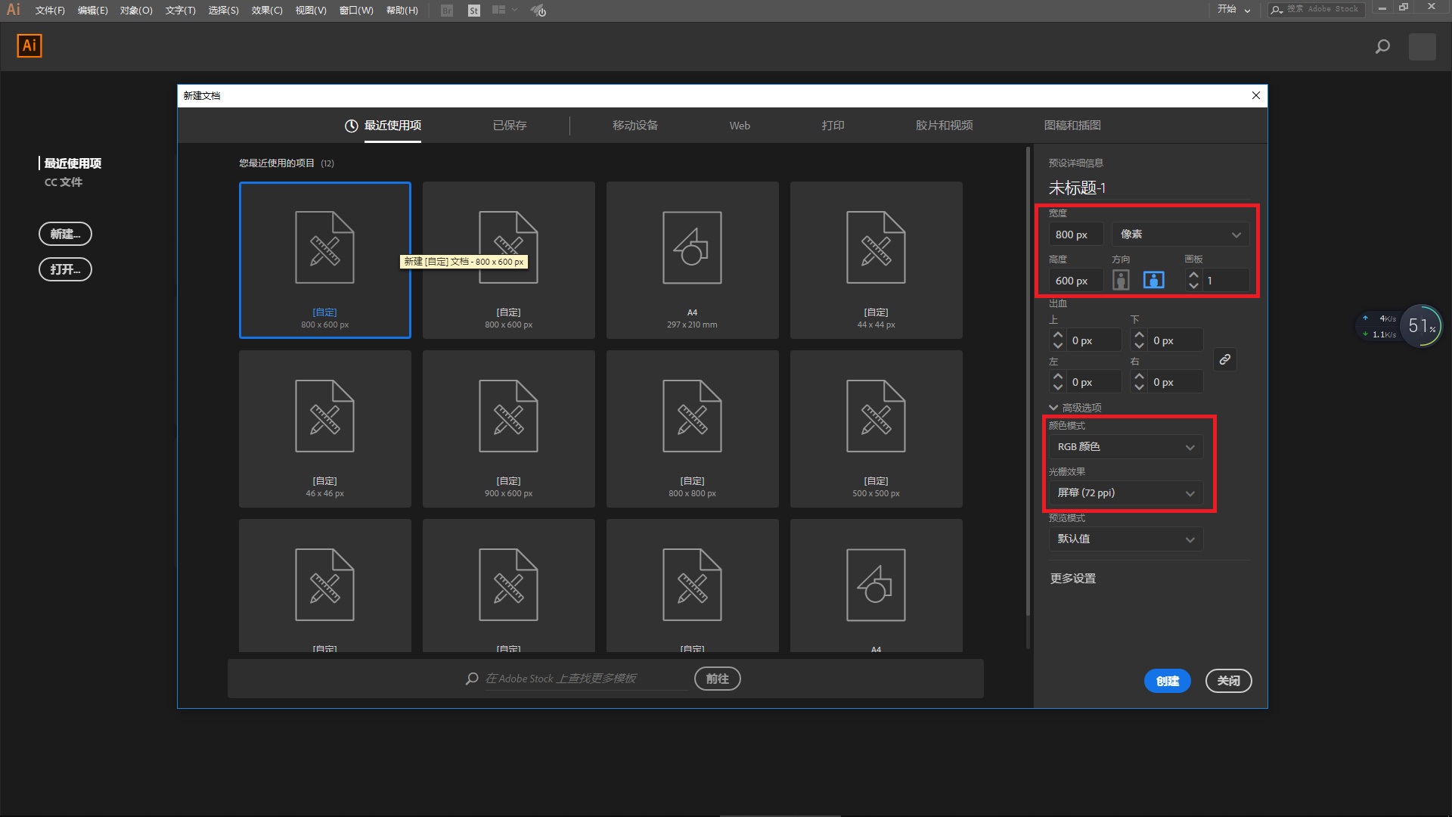Click the Illustrator Ai home logo

click(29, 45)
